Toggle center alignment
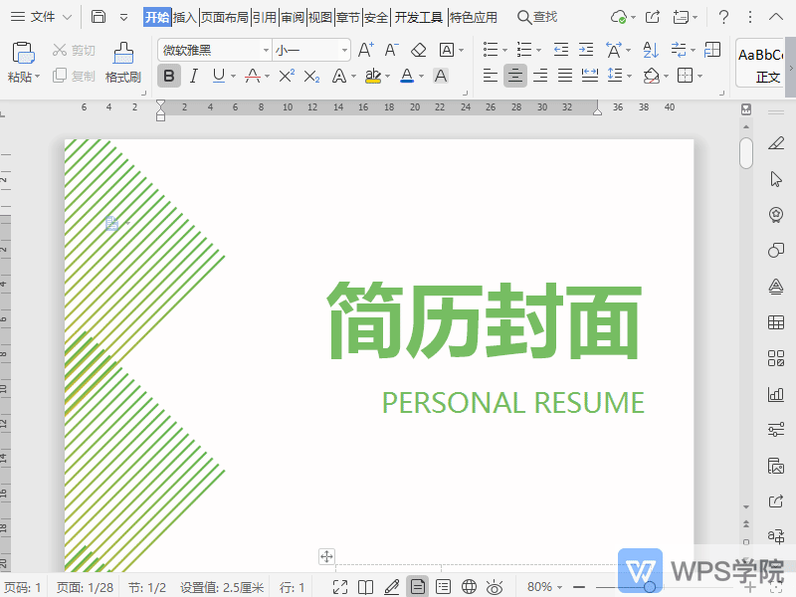The width and height of the screenshot is (796, 597). (x=514, y=76)
